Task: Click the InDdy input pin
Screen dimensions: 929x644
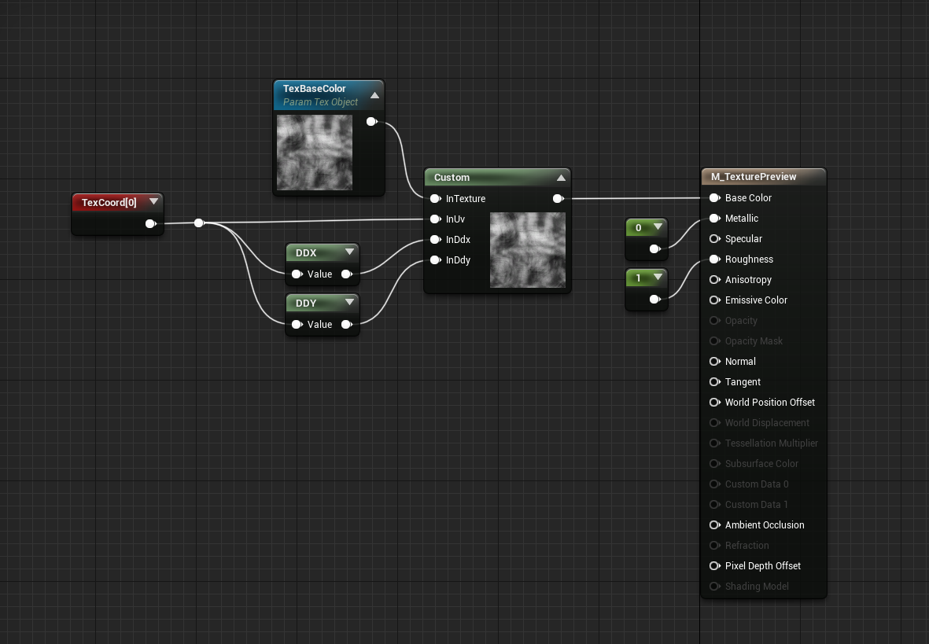Action: pyautogui.click(x=436, y=260)
